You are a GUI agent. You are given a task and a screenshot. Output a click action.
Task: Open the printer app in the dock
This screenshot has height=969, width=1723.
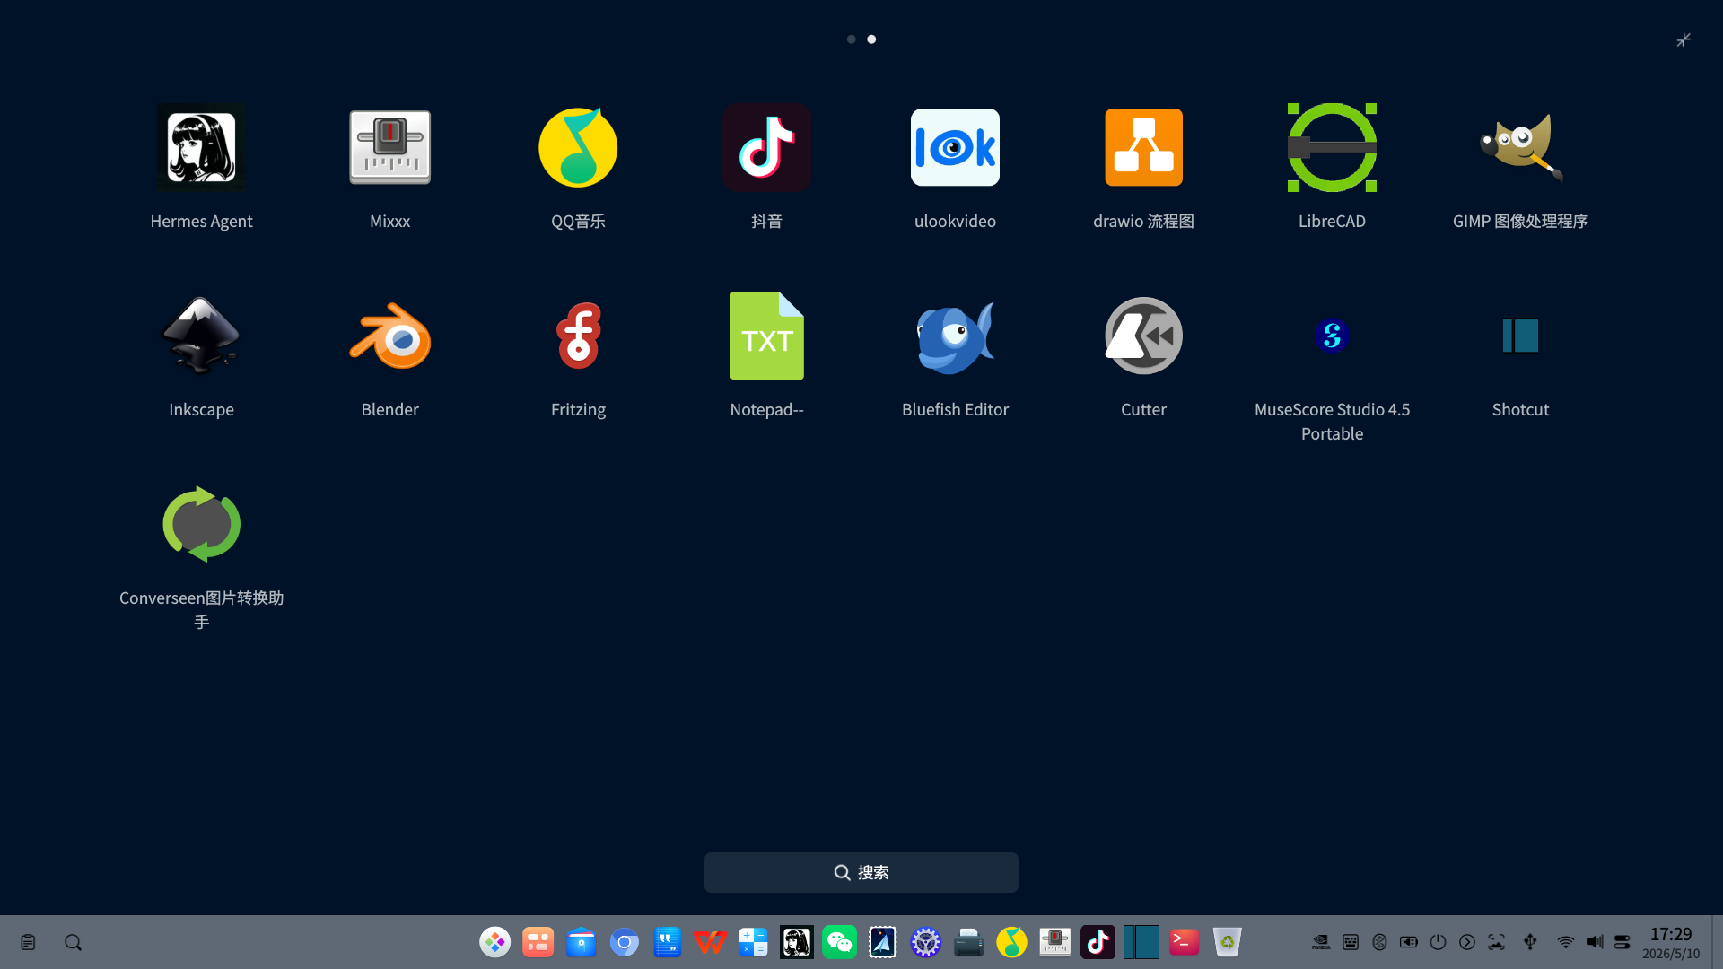(x=969, y=942)
